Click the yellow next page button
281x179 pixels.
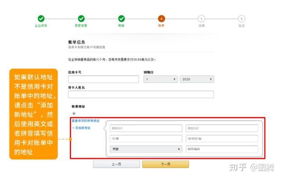(x=166, y=164)
